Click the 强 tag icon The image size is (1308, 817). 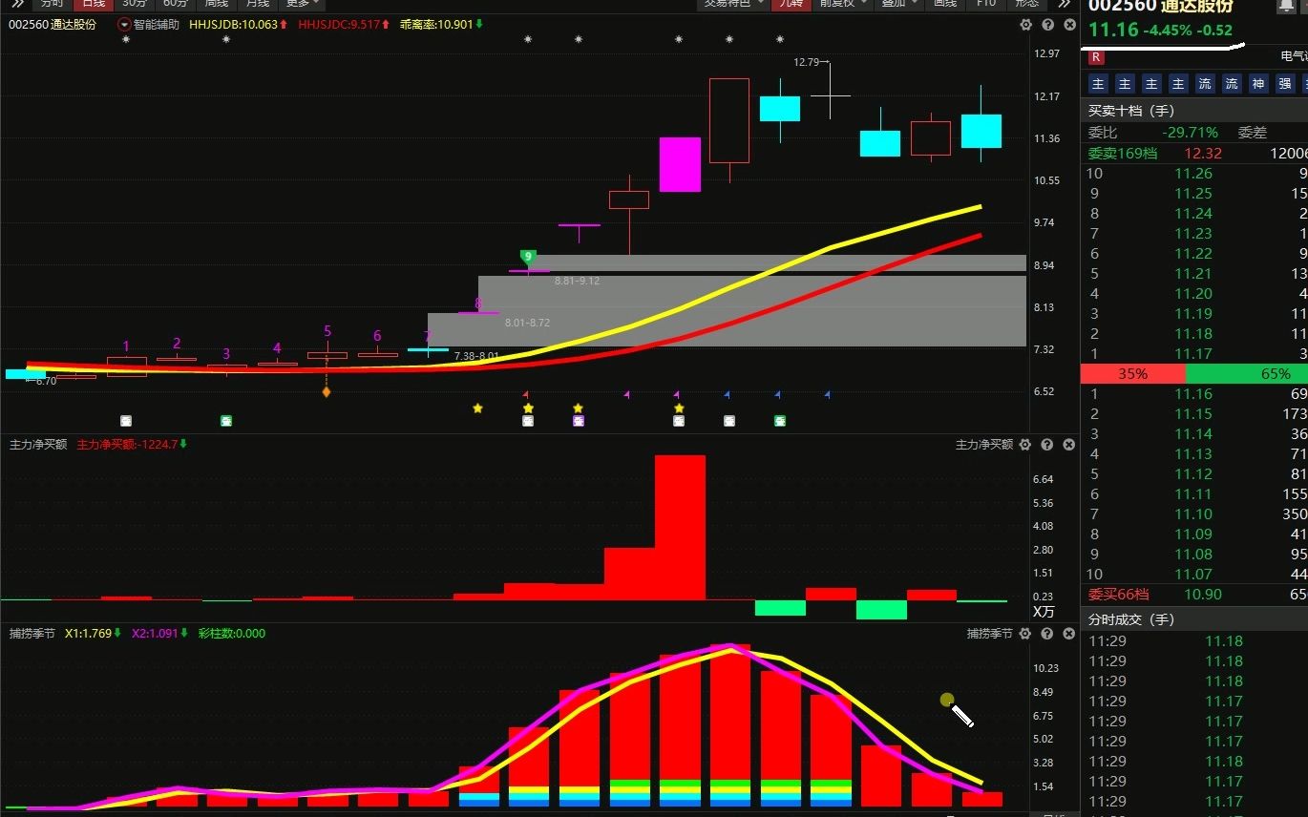tap(1285, 84)
